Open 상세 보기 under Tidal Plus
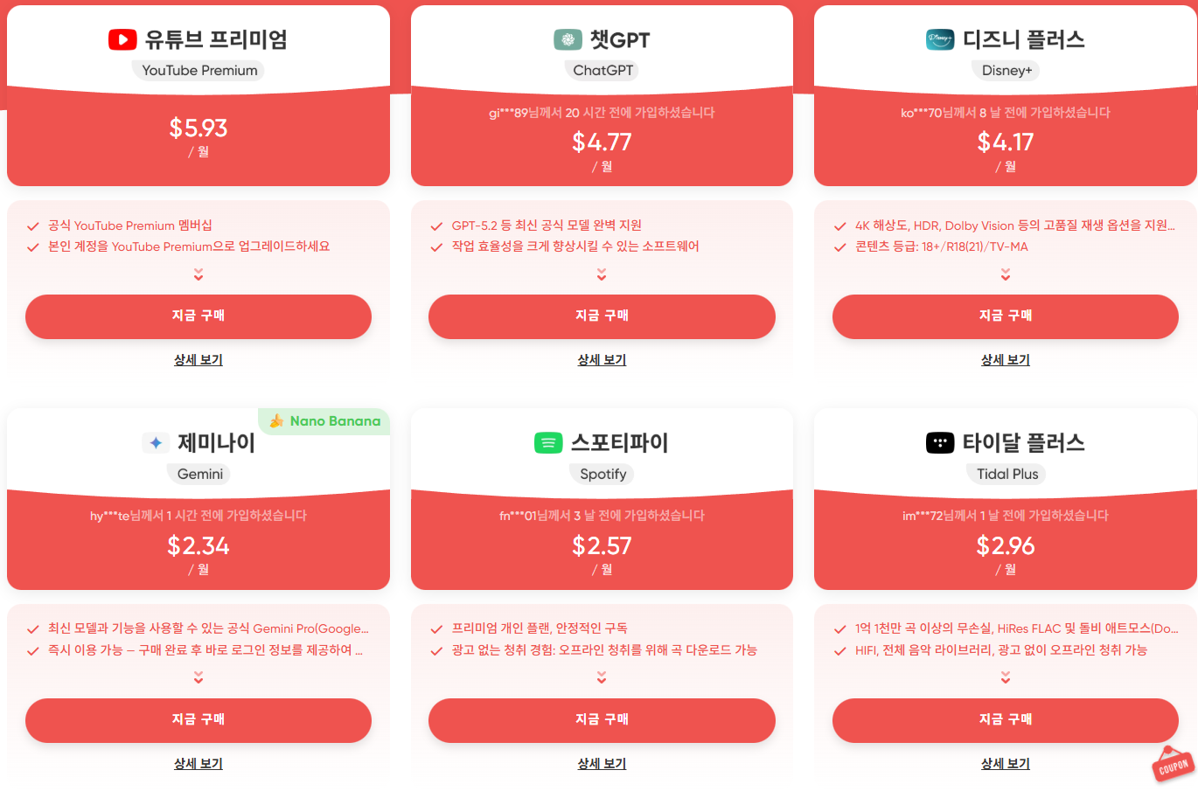 [x=1005, y=763]
